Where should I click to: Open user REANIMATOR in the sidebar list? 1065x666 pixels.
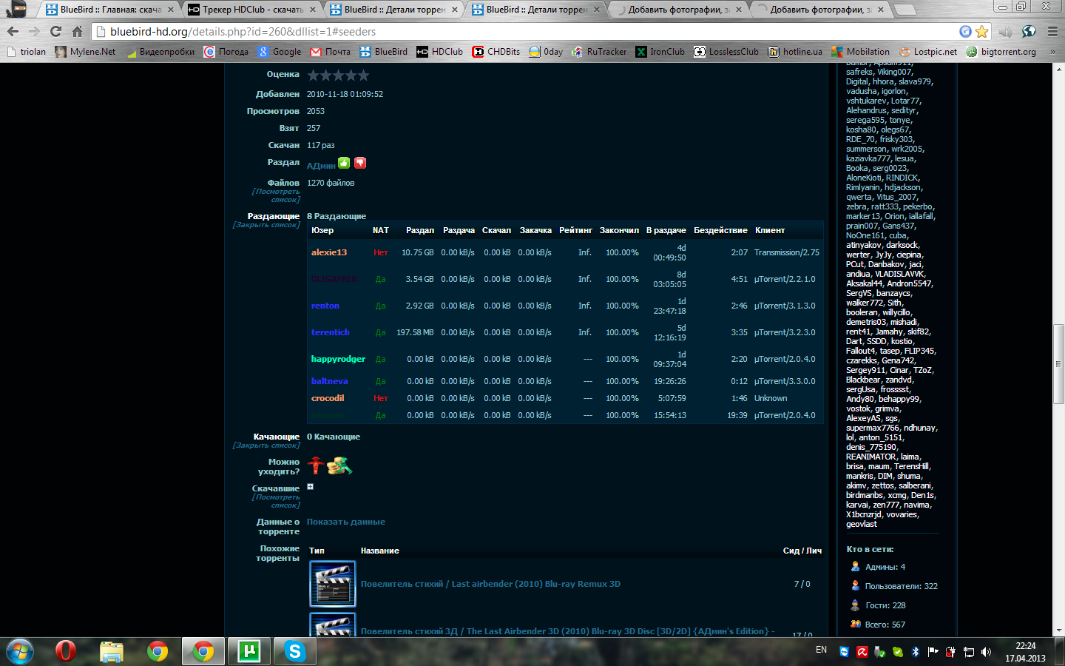(871, 457)
